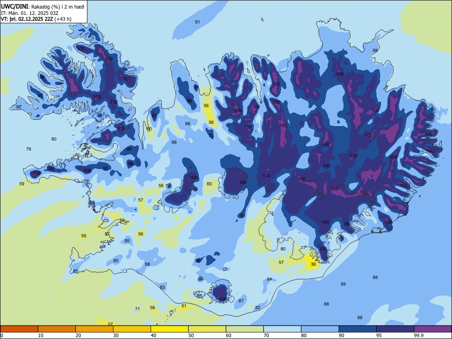Pick the 70–80 pale blue legend swatch
The height and width of the screenshot is (339, 452).
point(282,329)
